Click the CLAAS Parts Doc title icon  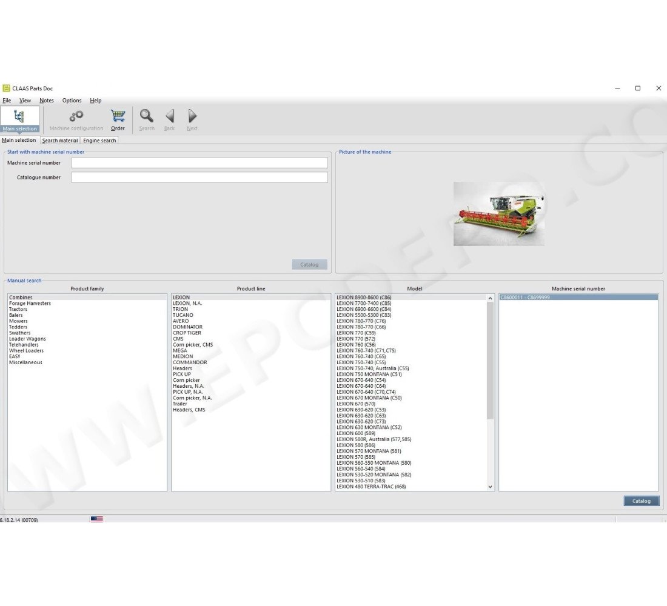(6, 88)
